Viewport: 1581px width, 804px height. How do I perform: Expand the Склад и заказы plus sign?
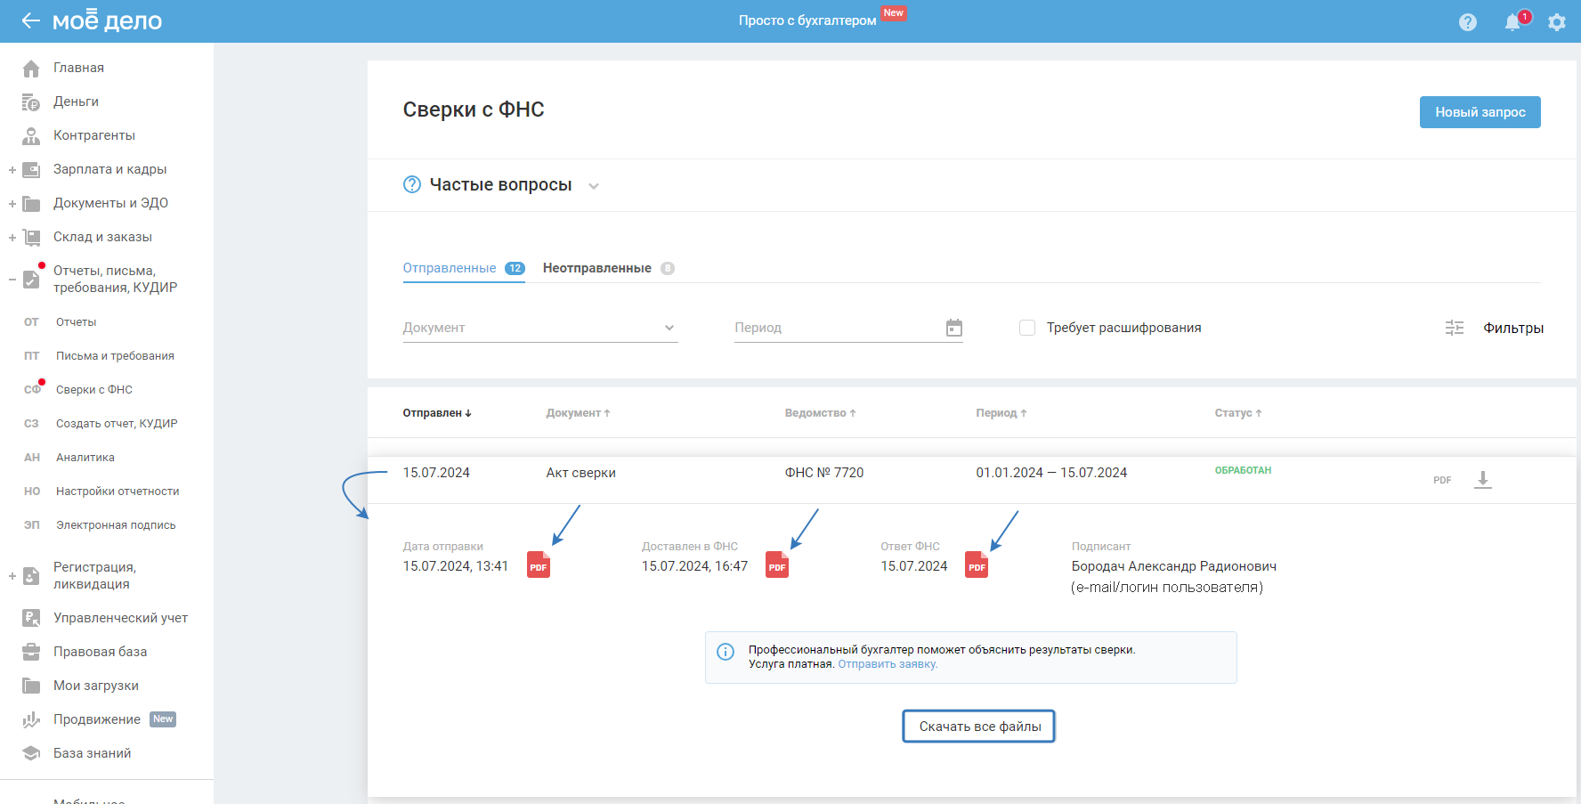click(x=12, y=238)
